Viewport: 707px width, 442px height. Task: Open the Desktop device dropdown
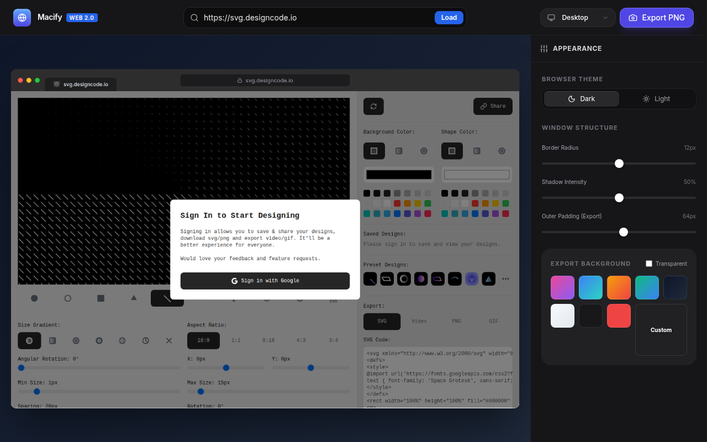pos(578,18)
